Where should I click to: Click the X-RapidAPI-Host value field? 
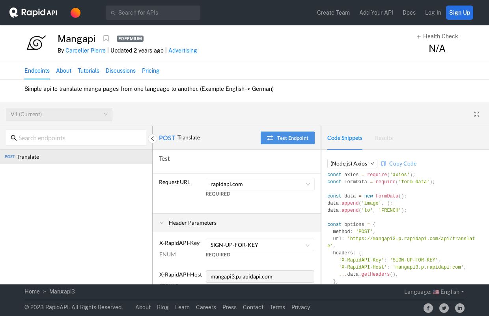pos(260,276)
